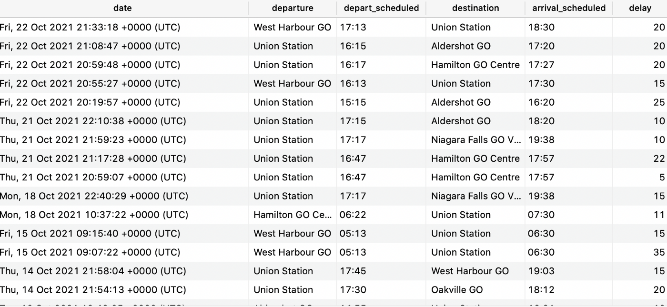Click the delay cell showing 22
Viewport: 667px width, 307px height.
click(x=659, y=158)
